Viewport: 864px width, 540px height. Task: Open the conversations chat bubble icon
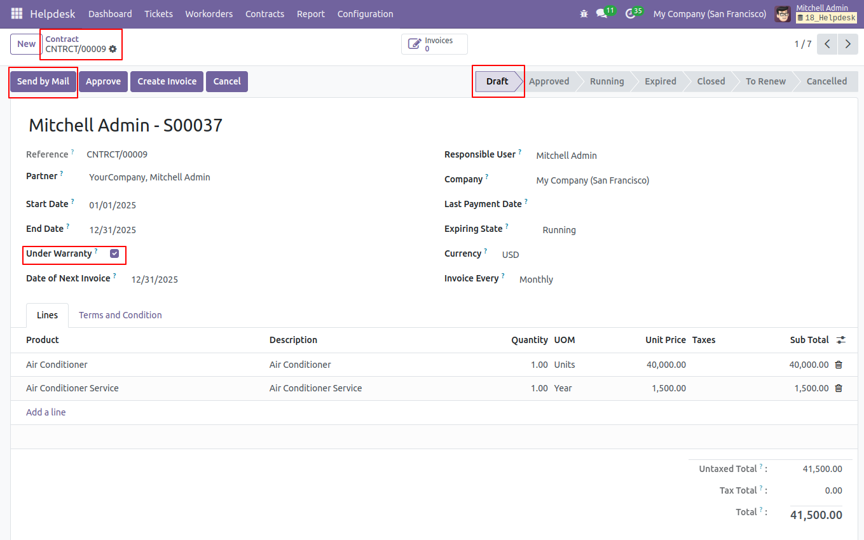(601, 13)
